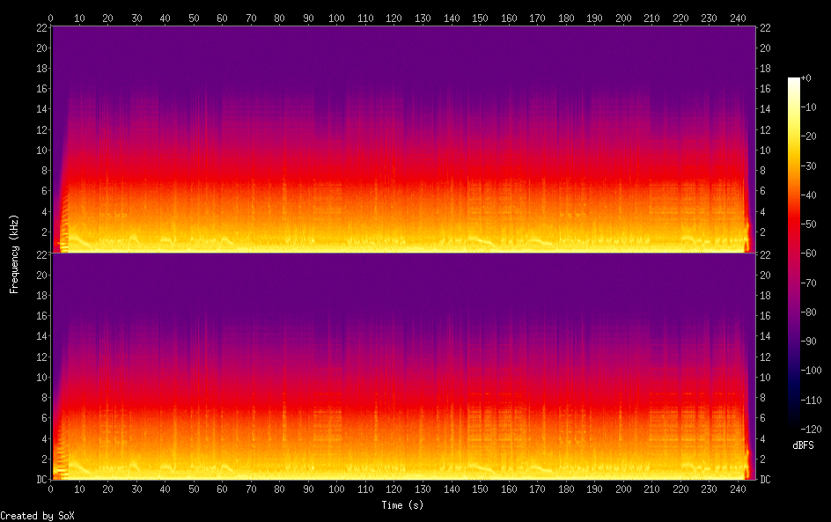Click the '120' tick on the bottom time axis
Screen dimensions: 831x522
click(393, 489)
